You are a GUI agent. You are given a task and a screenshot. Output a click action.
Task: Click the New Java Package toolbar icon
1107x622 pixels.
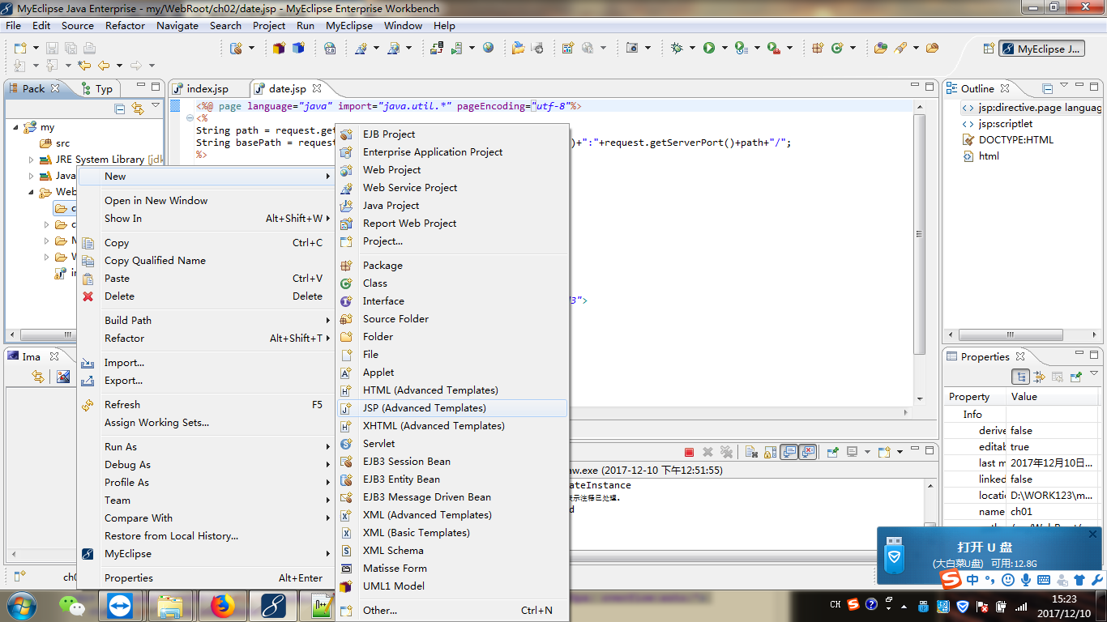[818, 49]
